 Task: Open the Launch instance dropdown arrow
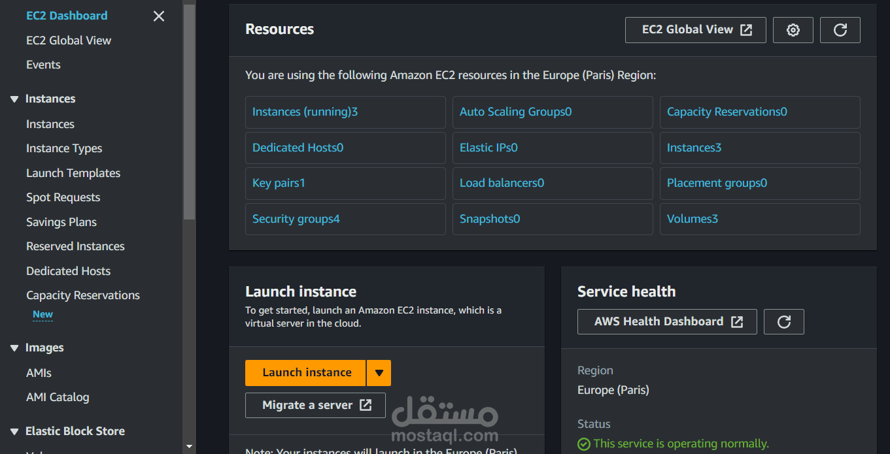click(x=379, y=373)
